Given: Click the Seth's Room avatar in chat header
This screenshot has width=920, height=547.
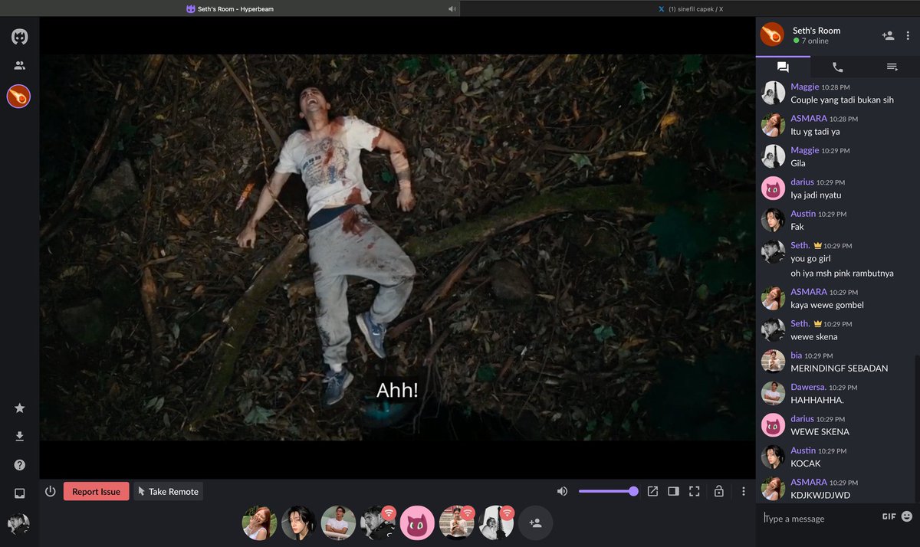Looking at the screenshot, I should click(x=772, y=34).
